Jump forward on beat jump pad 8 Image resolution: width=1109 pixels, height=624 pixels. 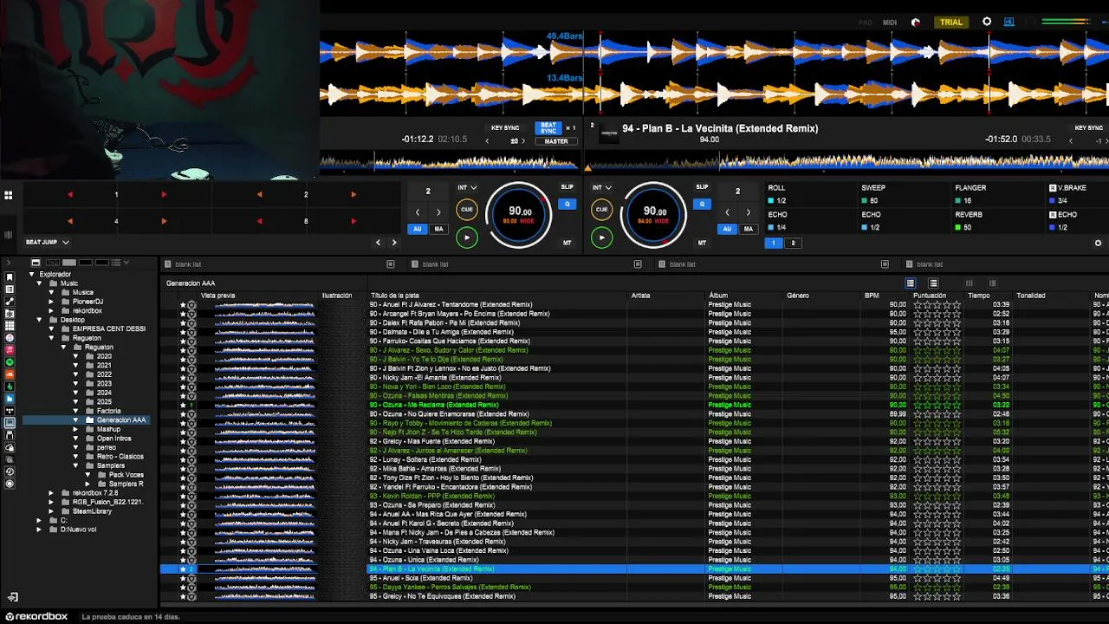(x=353, y=221)
